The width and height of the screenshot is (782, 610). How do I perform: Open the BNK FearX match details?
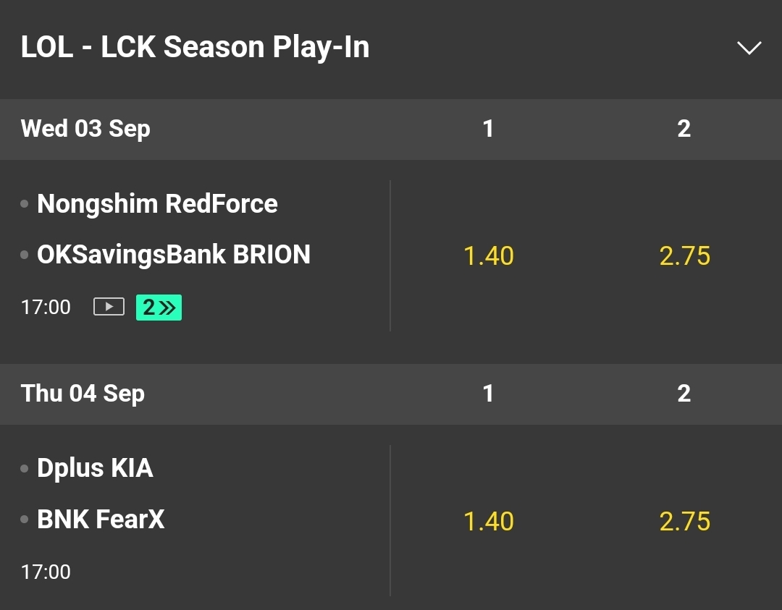coord(101,519)
